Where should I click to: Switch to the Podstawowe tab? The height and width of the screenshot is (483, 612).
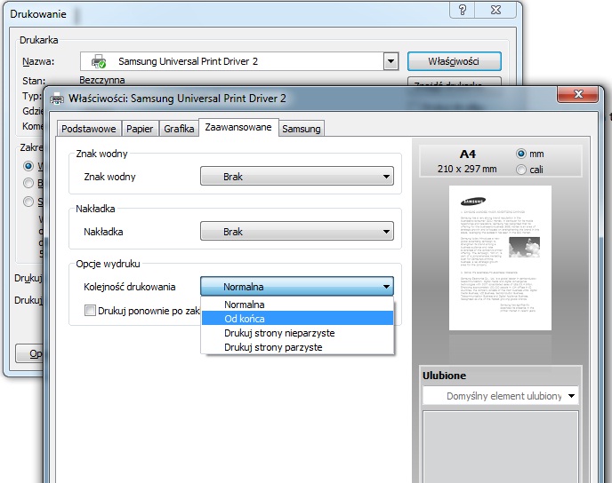coord(89,129)
